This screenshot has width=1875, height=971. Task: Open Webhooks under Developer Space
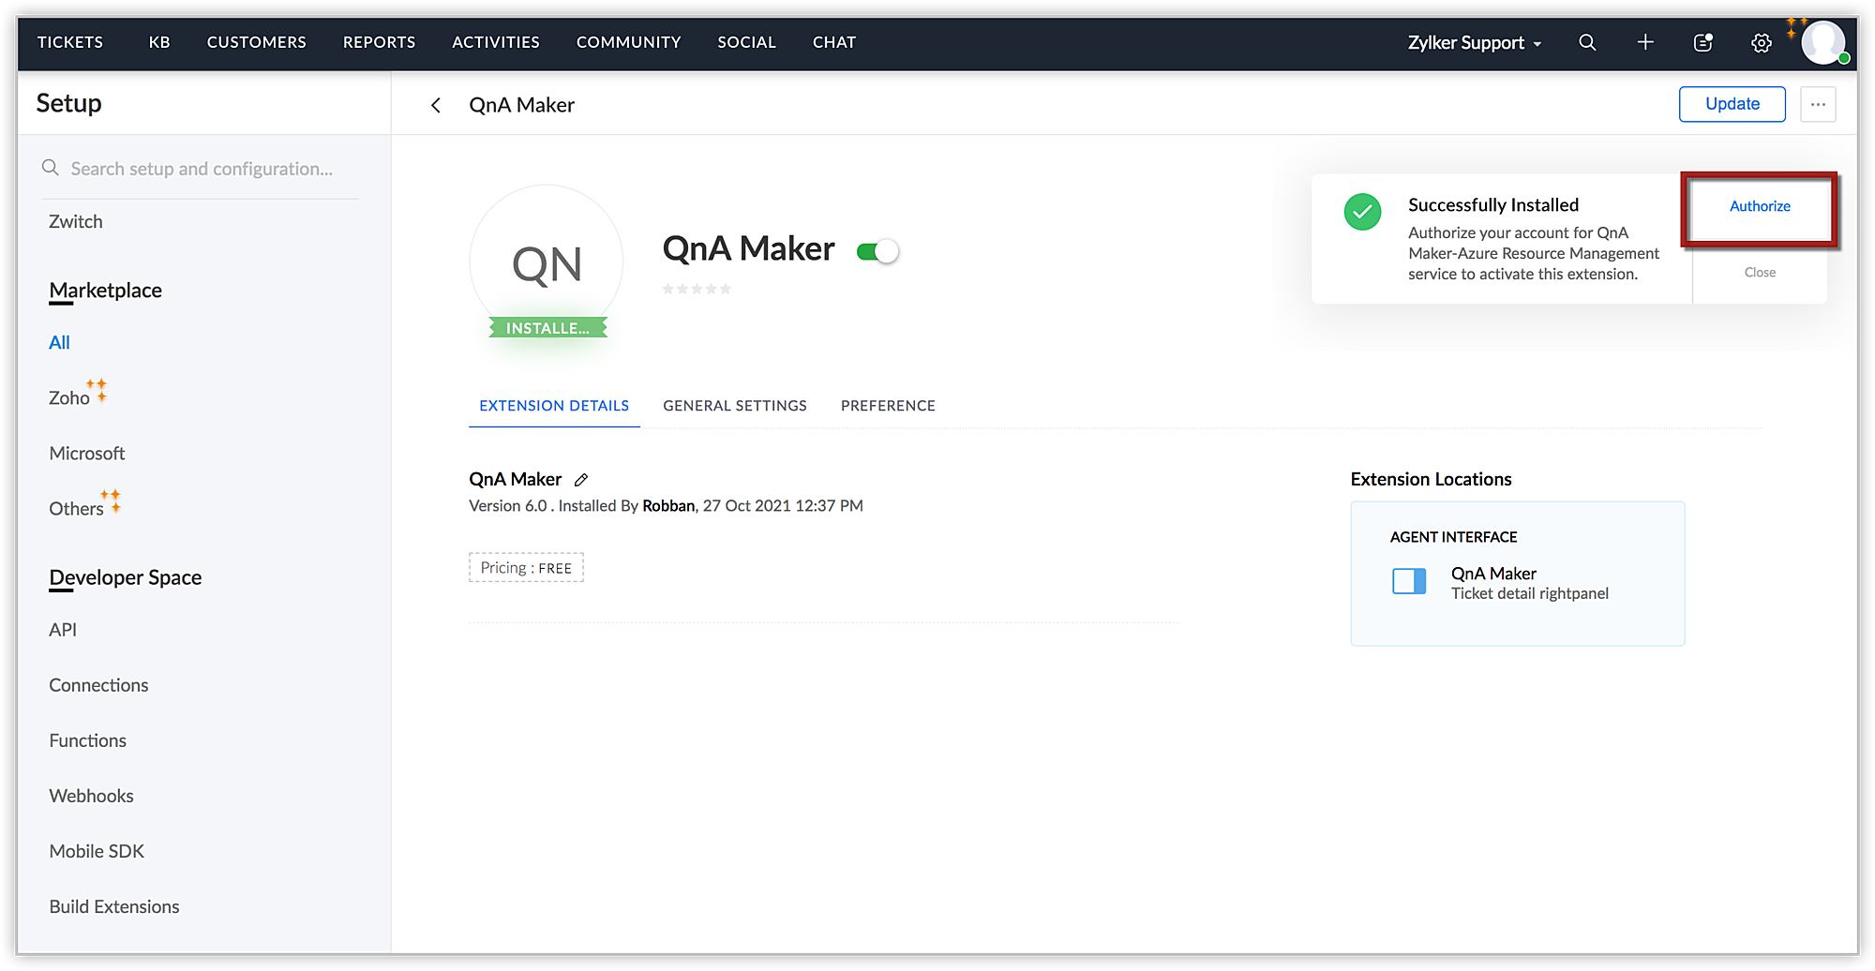[91, 796]
